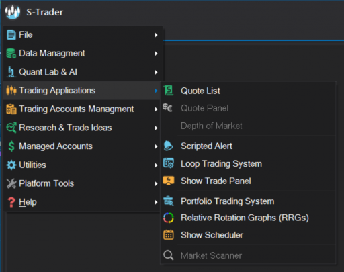Click the green Quote List dollar icon
344x272 pixels.
coord(169,91)
